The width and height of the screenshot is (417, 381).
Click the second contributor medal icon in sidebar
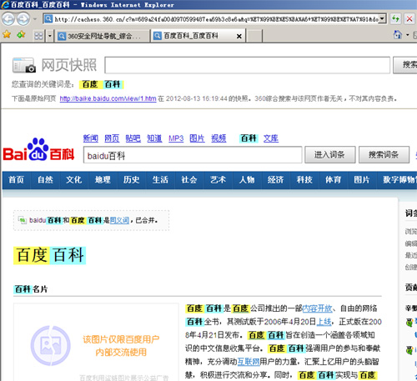[x=409, y=350]
